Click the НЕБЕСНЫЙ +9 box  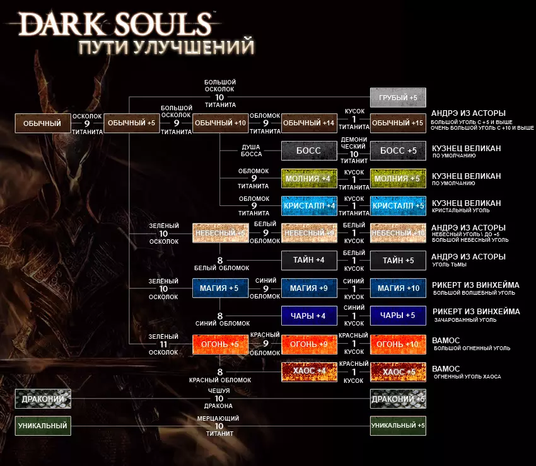pos(309,233)
